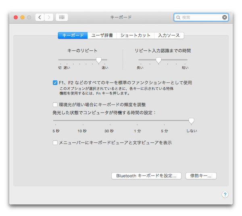
Task: Click the 発光した状態でコンピュータが待機する時間の設定 label
Action: point(104,113)
